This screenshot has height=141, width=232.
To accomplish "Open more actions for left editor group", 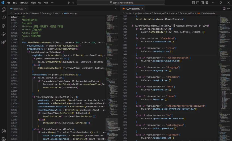I will 116,8.
